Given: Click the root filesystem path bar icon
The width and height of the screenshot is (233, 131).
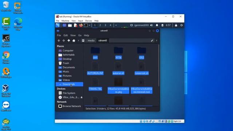Looking at the screenshot, I should tap(83, 40).
